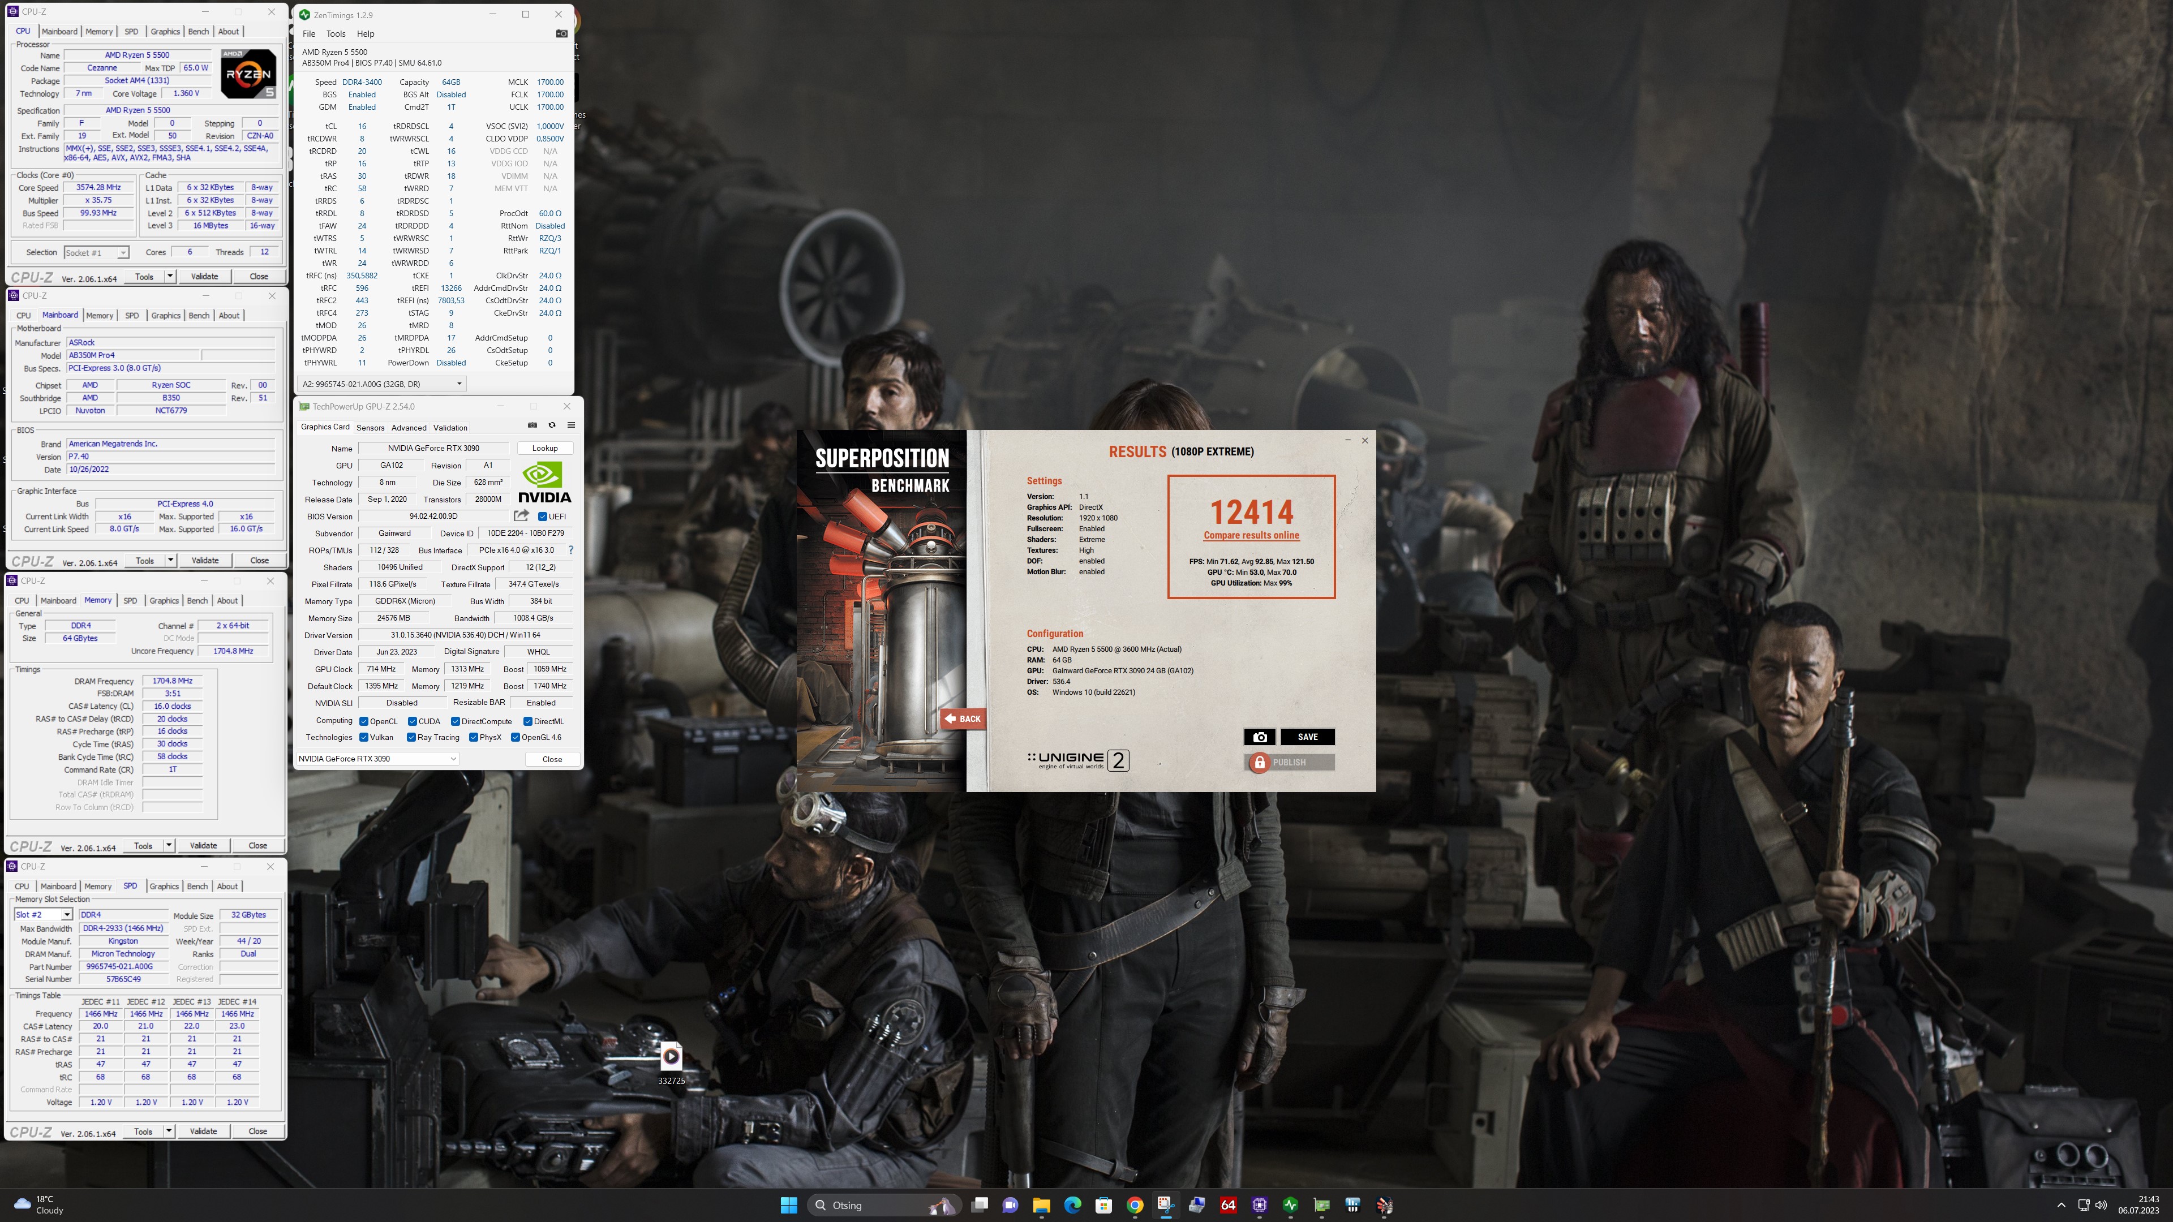Toggle the DirectML checkbox

pos(528,721)
